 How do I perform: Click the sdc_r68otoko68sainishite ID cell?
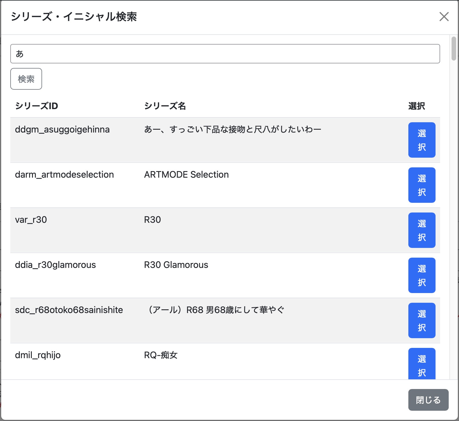(69, 310)
